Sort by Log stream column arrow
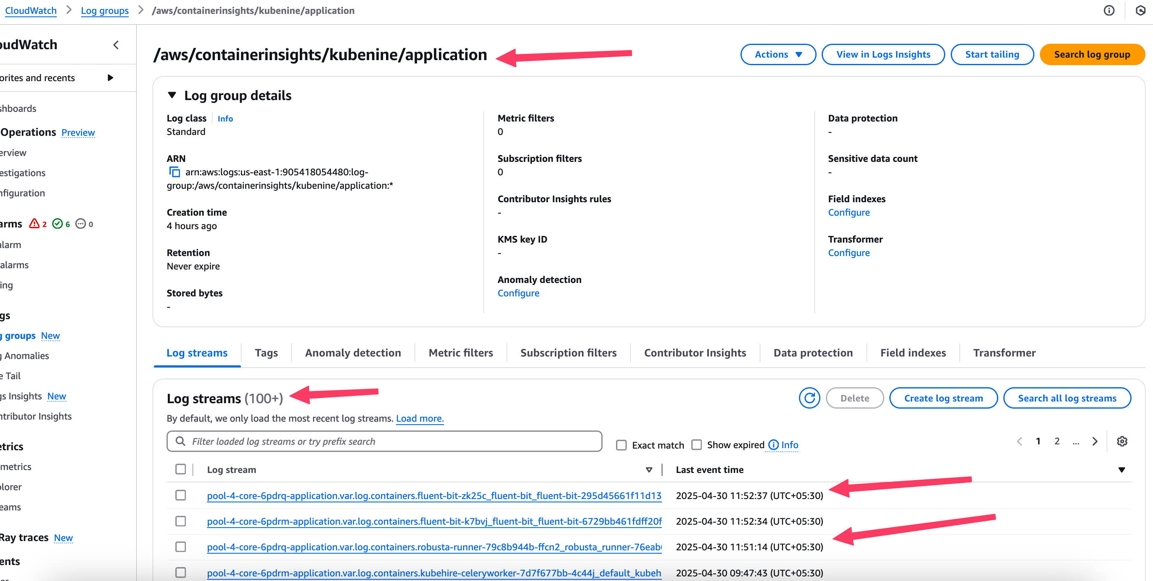This screenshot has width=1153, height=581. [648, 470]
